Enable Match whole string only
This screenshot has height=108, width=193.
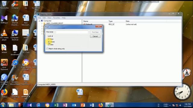[47, 49]
